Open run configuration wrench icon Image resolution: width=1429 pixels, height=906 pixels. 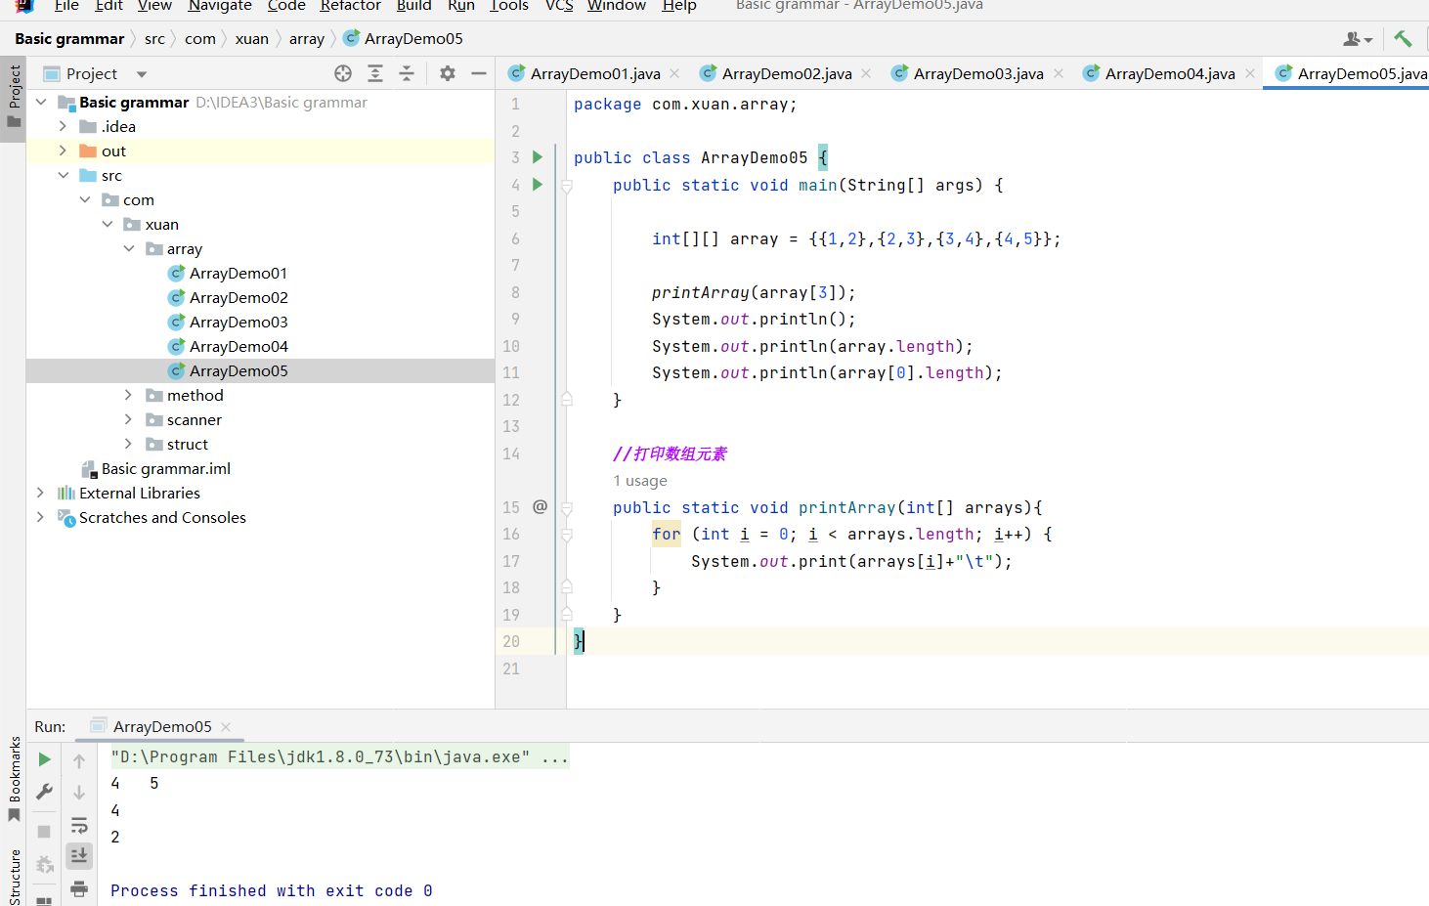tap(44, 792)
